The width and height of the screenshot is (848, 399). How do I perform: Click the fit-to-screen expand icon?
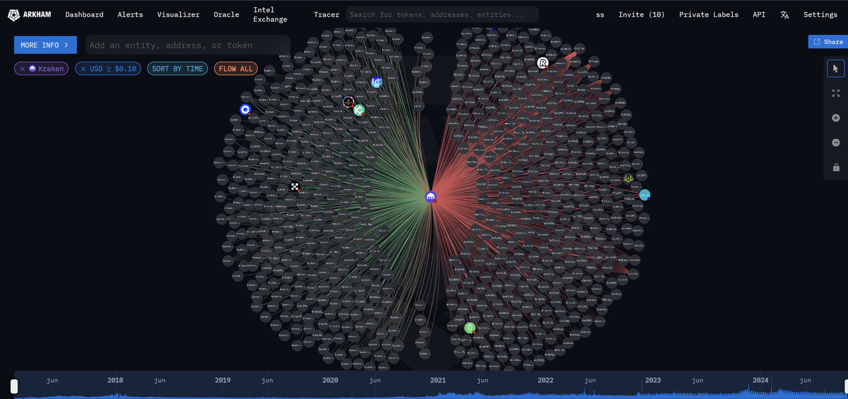click(x=835, y=93)
